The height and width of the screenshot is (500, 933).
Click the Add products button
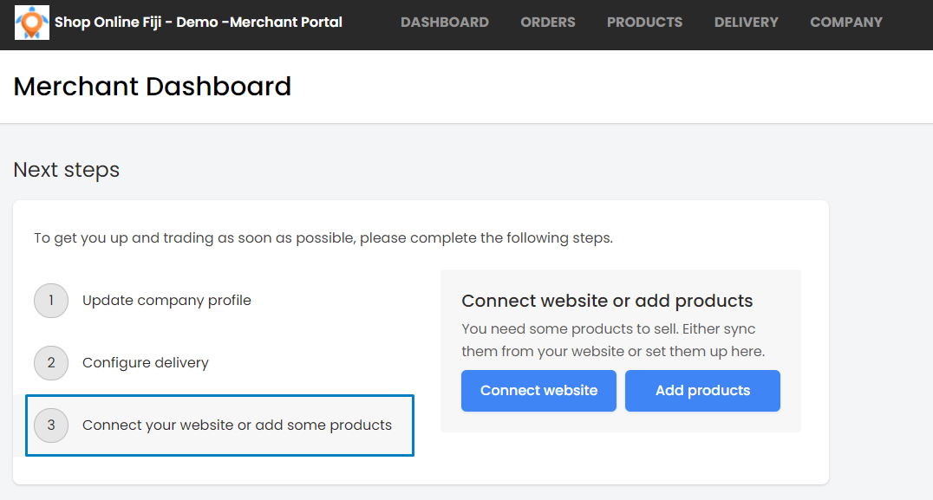(x=702, y=391)
